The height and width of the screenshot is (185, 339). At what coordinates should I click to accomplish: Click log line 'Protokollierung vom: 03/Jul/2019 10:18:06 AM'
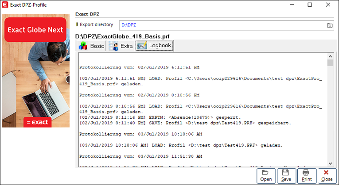(x=141, y=134)
